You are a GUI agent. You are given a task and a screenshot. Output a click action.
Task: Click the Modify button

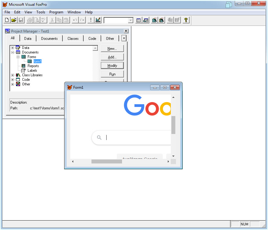pyautogui.click(x=112, y=66)
